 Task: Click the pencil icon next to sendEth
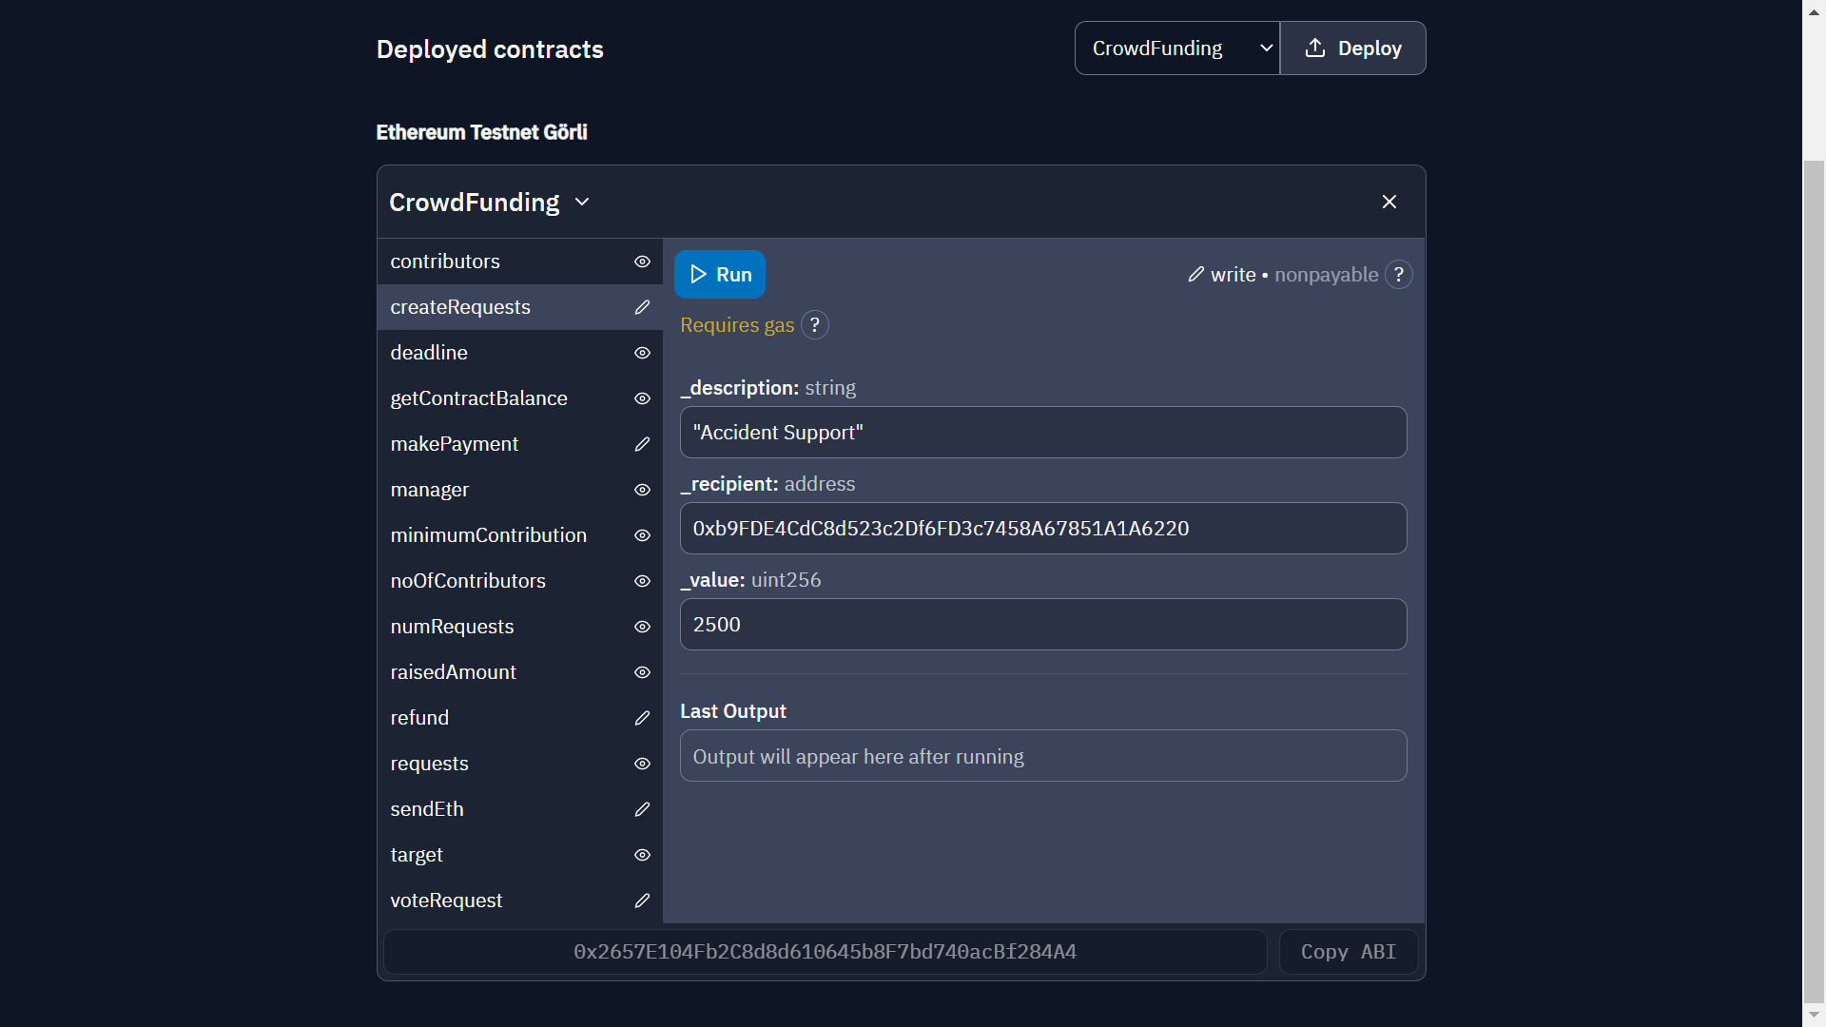pyautogui.click(x=642, y=809)
